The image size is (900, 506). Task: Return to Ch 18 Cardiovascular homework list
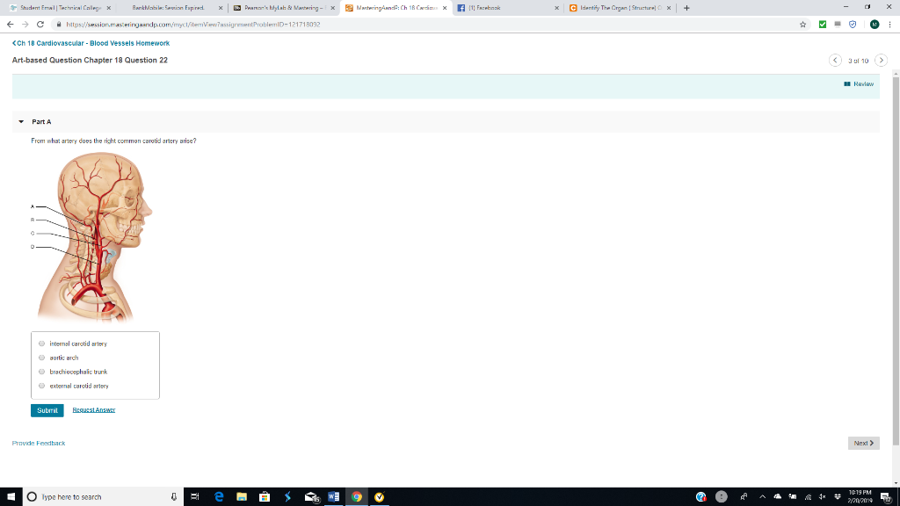tap(91, 43)
